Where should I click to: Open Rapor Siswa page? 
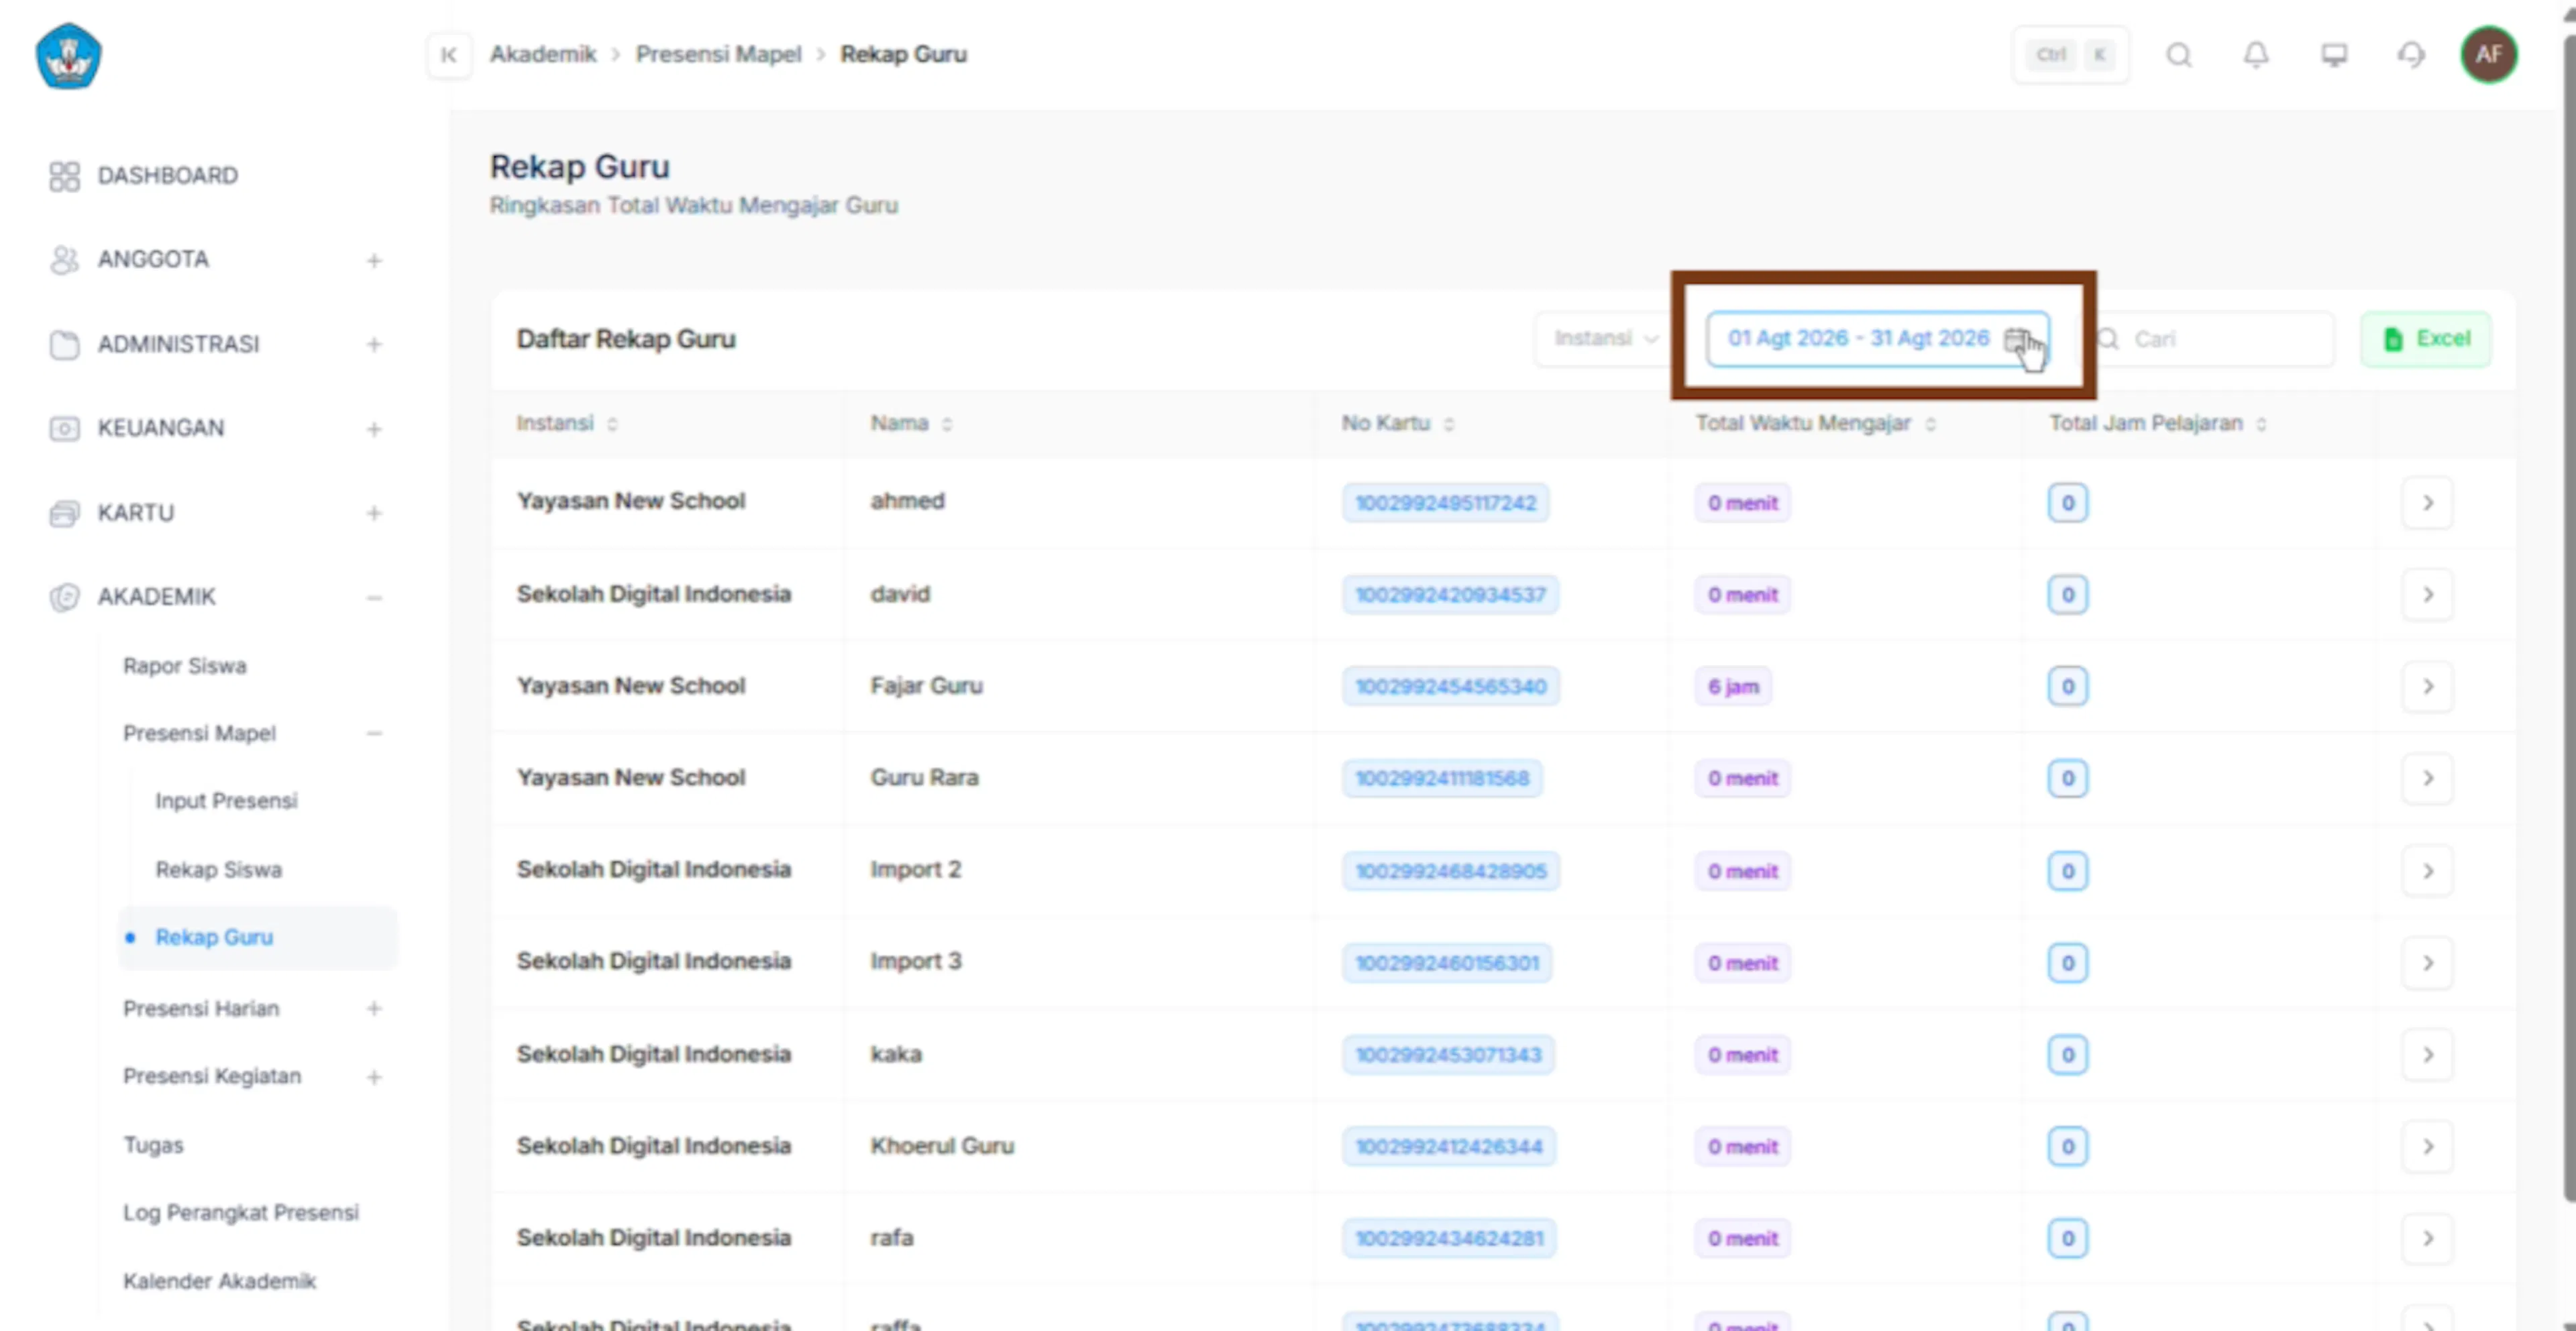(185, 667)
